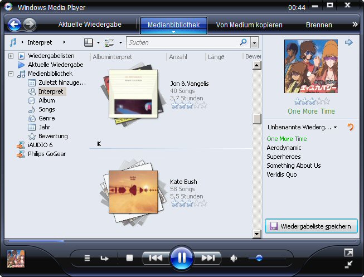
Task: Click the arrow icon next to album art
Action: coord(349,42)
